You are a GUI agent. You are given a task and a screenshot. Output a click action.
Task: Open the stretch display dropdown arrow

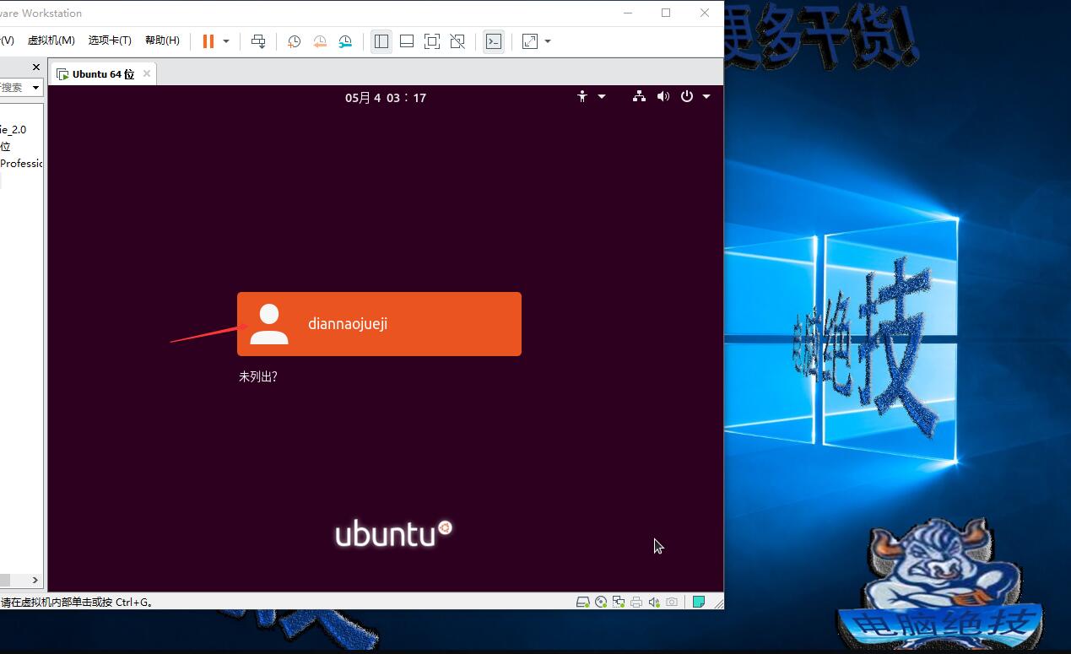pyautogui.click(x=548, y=41)
